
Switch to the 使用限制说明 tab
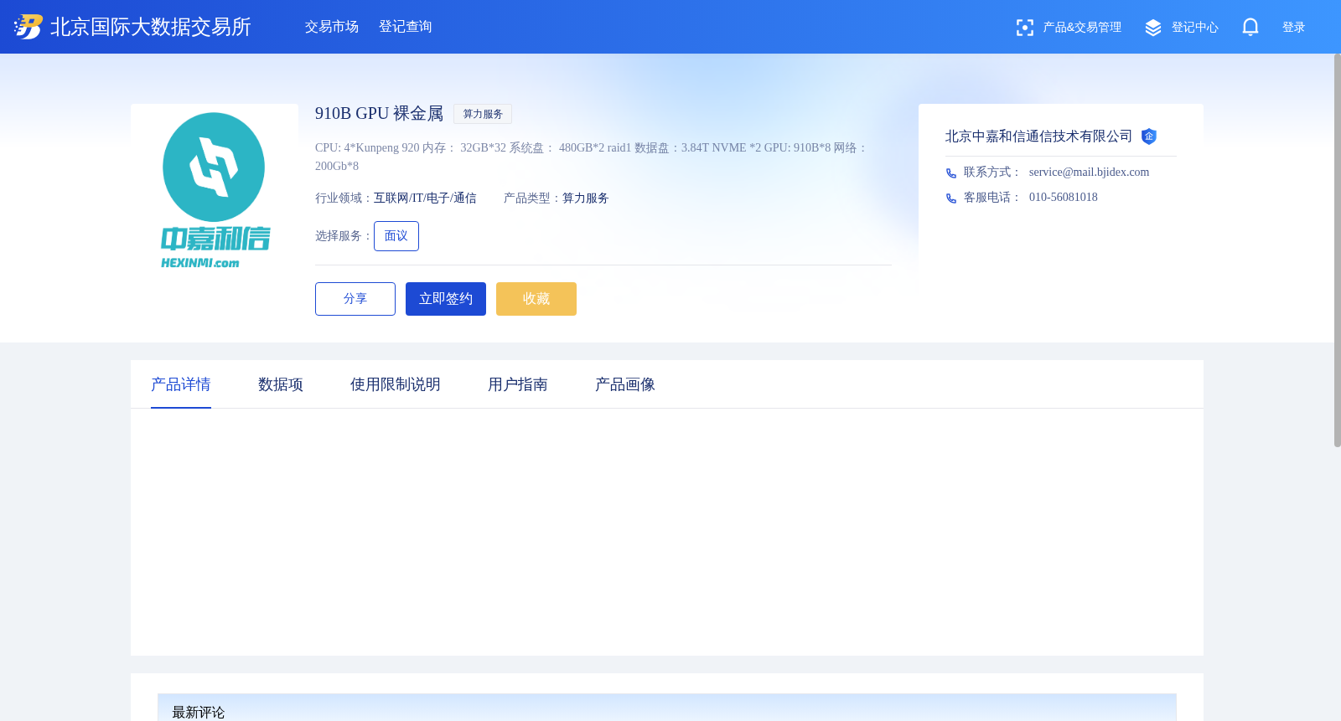396,384
